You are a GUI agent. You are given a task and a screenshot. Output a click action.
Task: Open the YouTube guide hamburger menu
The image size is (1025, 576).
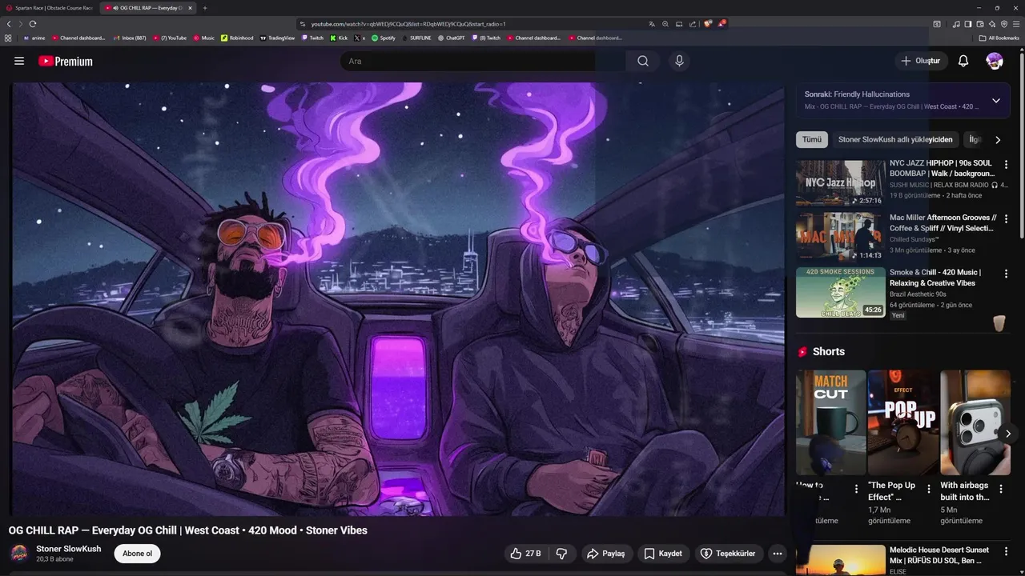19,61
